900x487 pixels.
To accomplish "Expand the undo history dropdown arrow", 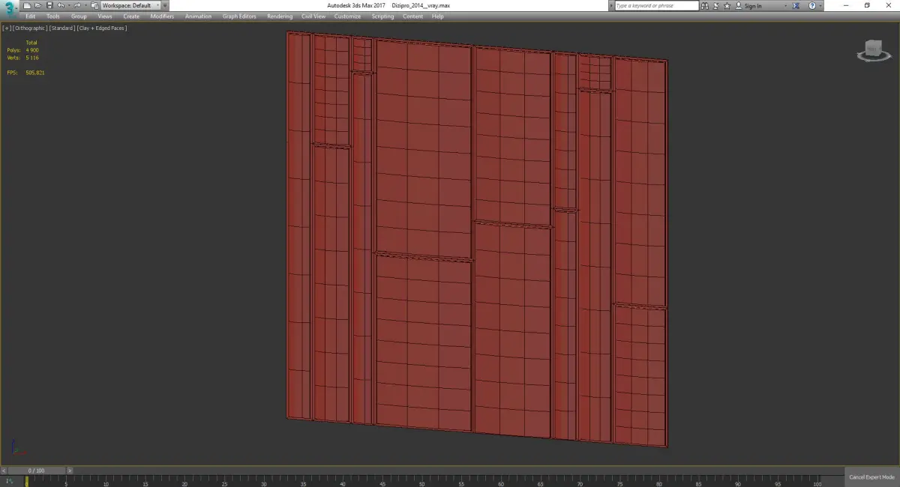I will [x=69, y=5].
